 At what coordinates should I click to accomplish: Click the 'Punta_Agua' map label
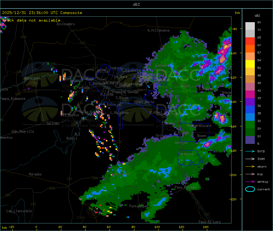138,206
